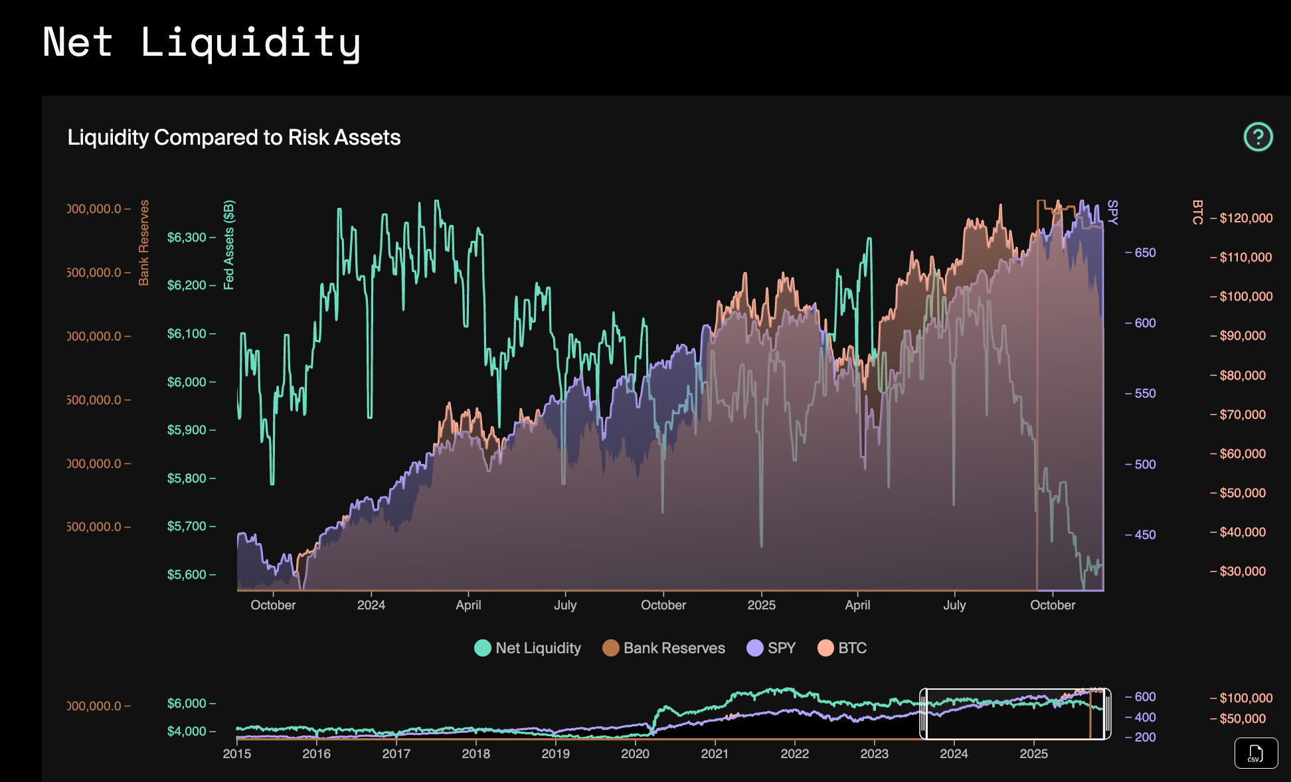Image resolution: width=1291 pixels, height=782 pixels.
Task: Hide the Bank Reserves series label
Action: [674, 648]
